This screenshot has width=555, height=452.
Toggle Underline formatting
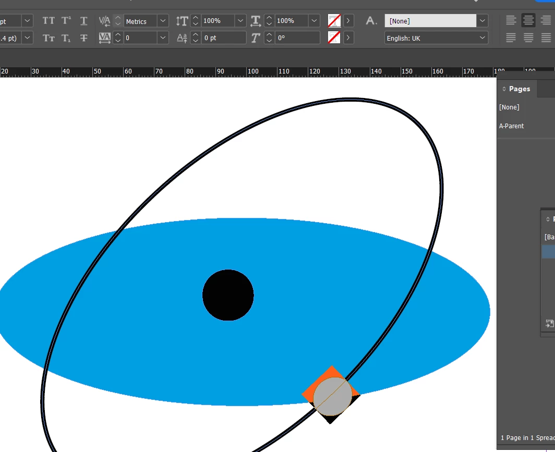pos(83,21)
